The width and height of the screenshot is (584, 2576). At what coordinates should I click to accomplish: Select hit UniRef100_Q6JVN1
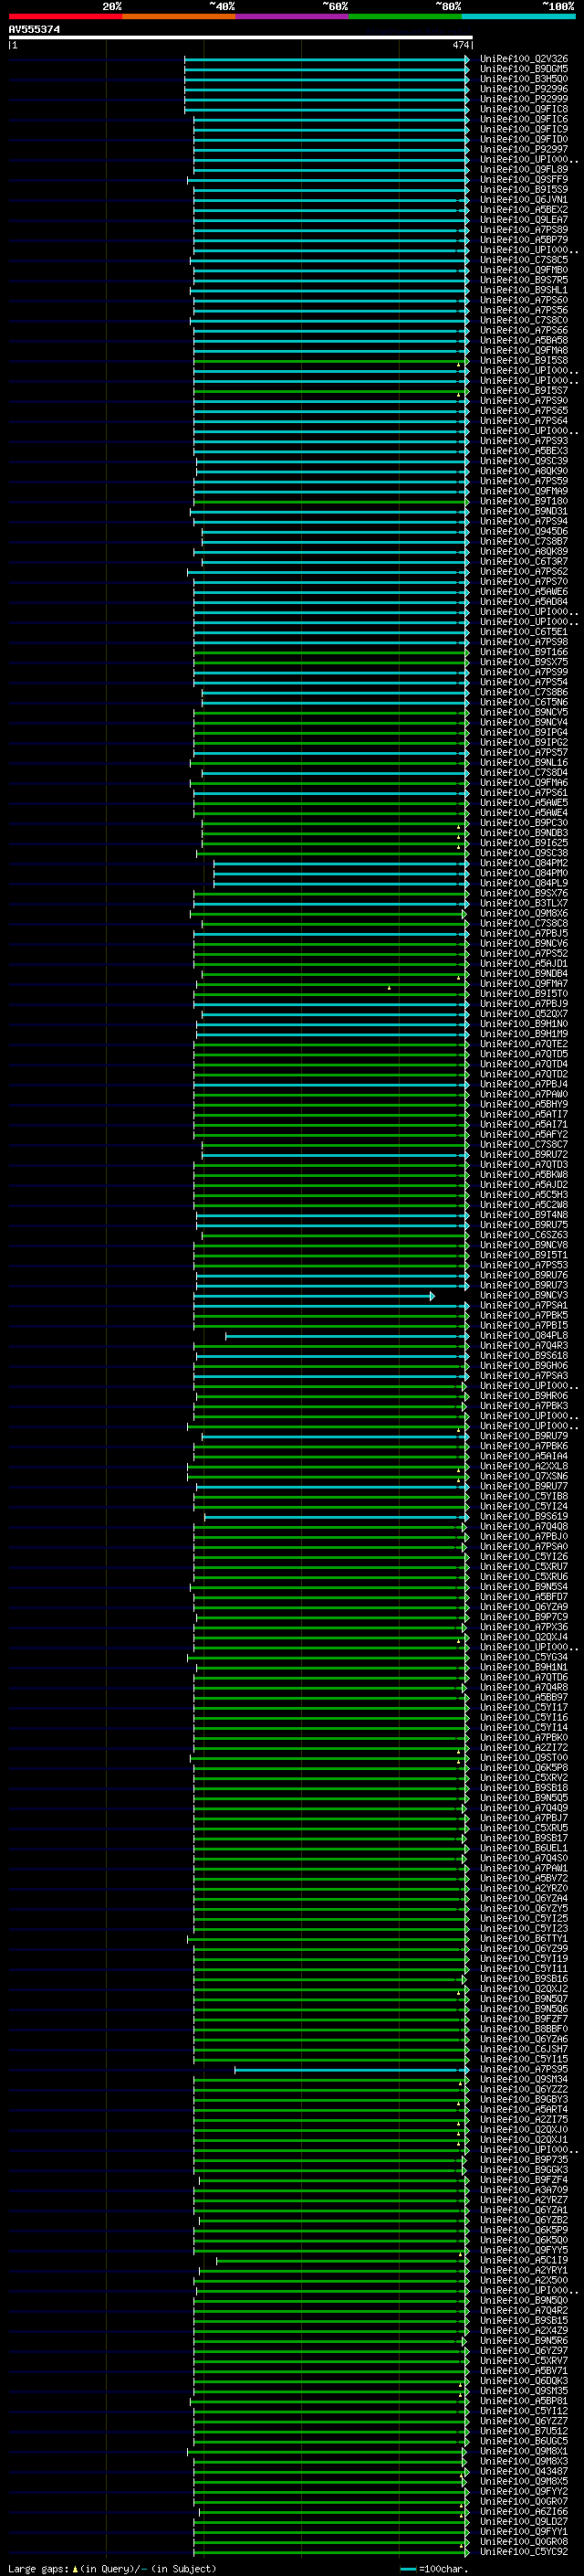[523, 200]
